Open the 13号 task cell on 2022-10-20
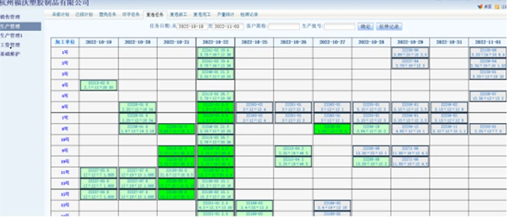 click(138, 184)
